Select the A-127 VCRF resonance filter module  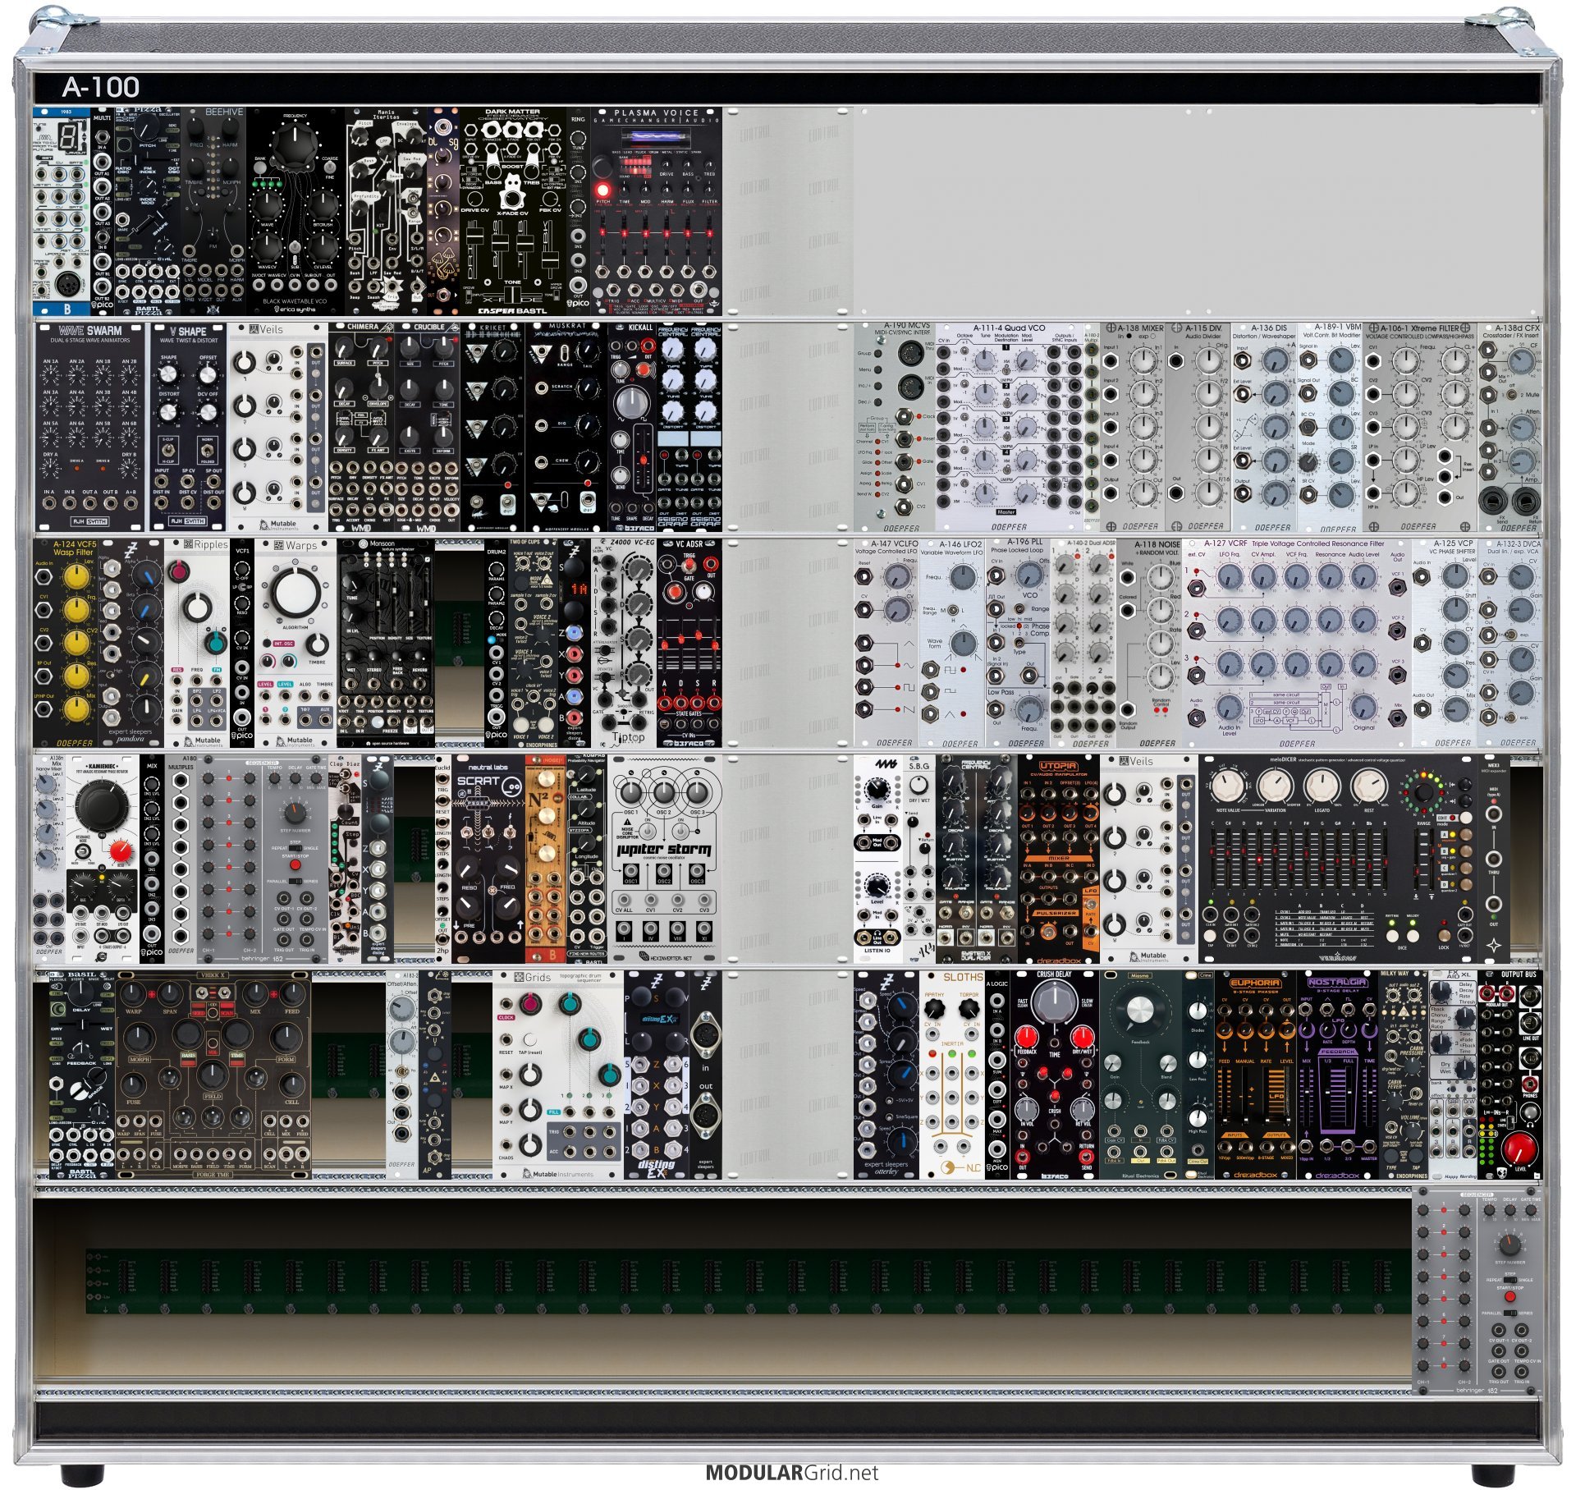(x=1299, y=644)
